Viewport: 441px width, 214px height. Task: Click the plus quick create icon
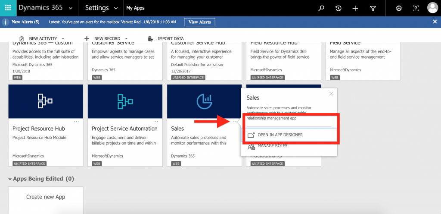click(355, 8)
